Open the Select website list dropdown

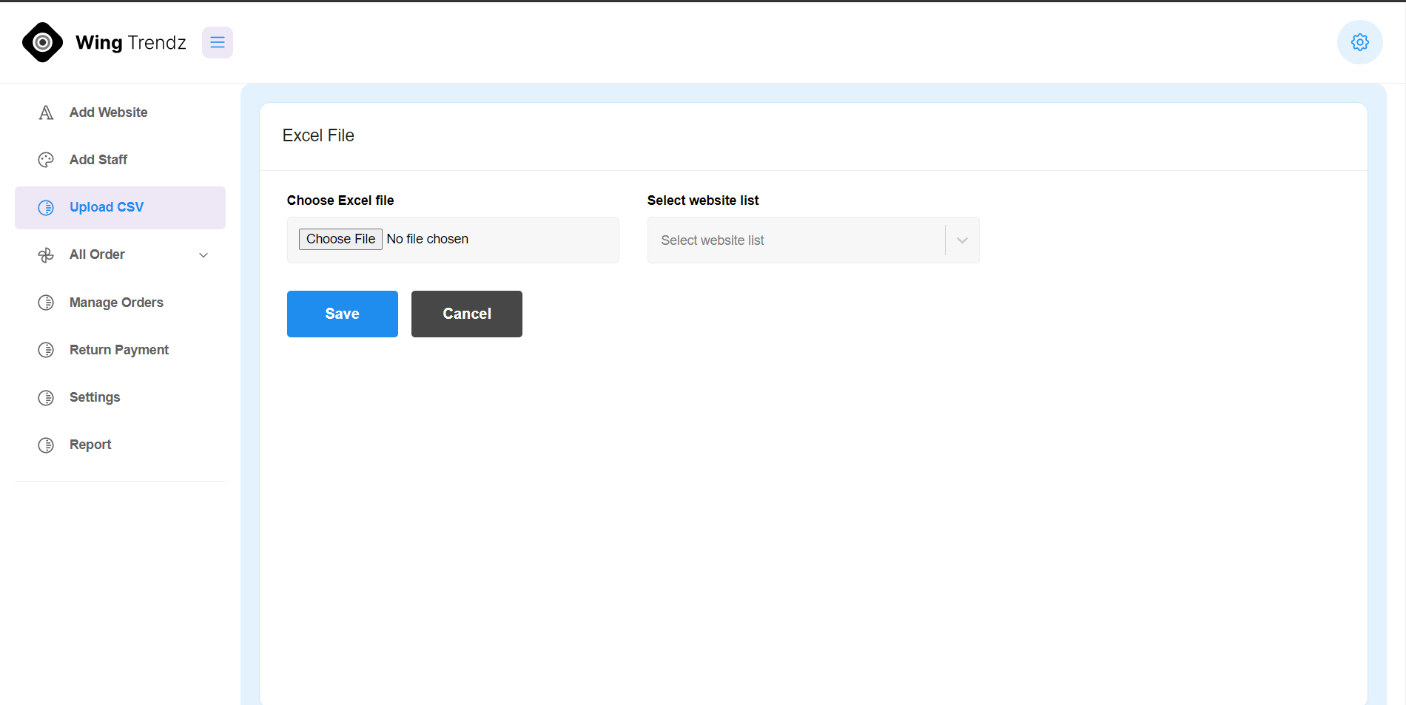pos(813,240)
